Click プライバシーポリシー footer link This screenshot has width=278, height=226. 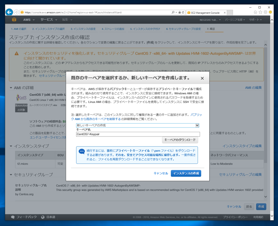(235, 217)
